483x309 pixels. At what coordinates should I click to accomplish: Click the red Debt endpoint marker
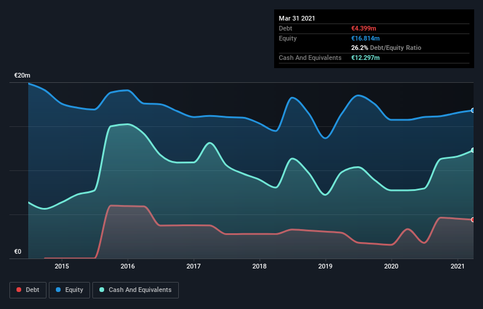click(x=473, y=220)
